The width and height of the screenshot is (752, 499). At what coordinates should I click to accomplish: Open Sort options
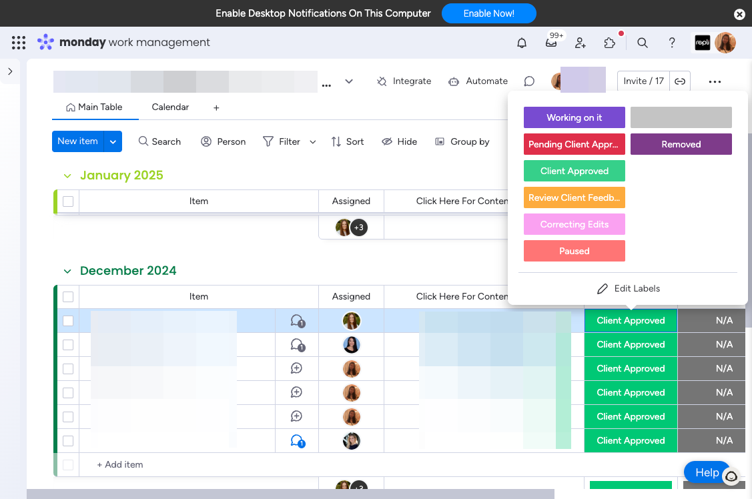pos(348,141)
